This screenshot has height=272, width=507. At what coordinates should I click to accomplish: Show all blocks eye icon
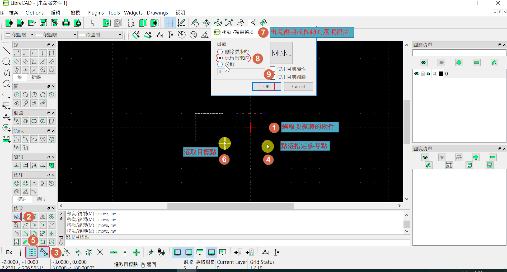tap(425, 157)
